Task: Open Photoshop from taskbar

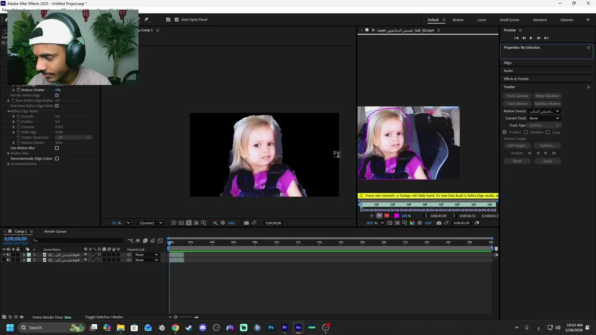Action: (271, 328)
